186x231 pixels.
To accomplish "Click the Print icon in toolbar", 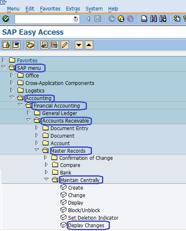I will click(x=144, y=19).
